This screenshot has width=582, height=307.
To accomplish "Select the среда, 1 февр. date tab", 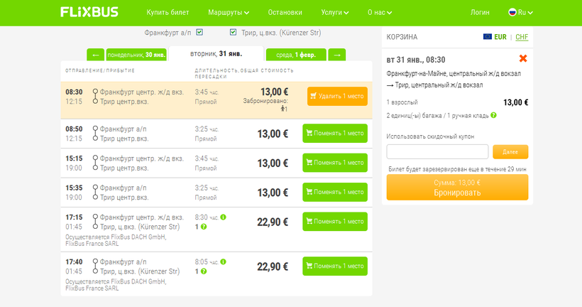I will [295, 55].
